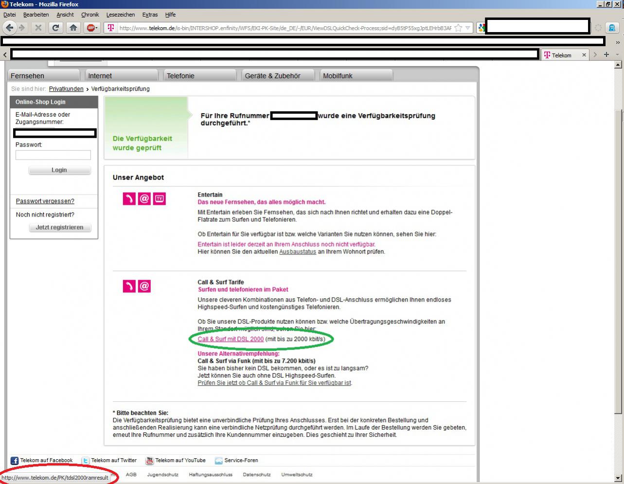Open a new tab with the plus button
The height and width of the screenshot is (484, 624).
[x=606, y=54]
